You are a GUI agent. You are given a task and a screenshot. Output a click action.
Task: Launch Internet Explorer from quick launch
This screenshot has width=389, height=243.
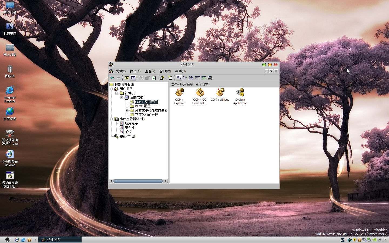23,239
